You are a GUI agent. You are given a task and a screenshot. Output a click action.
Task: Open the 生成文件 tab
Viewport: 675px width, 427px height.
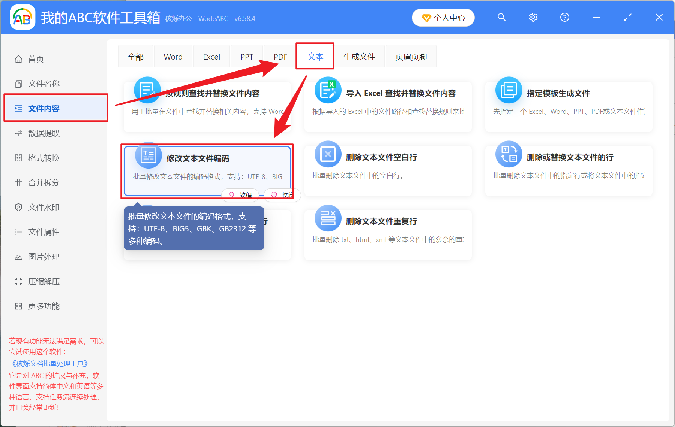click(x=360, y=56)
